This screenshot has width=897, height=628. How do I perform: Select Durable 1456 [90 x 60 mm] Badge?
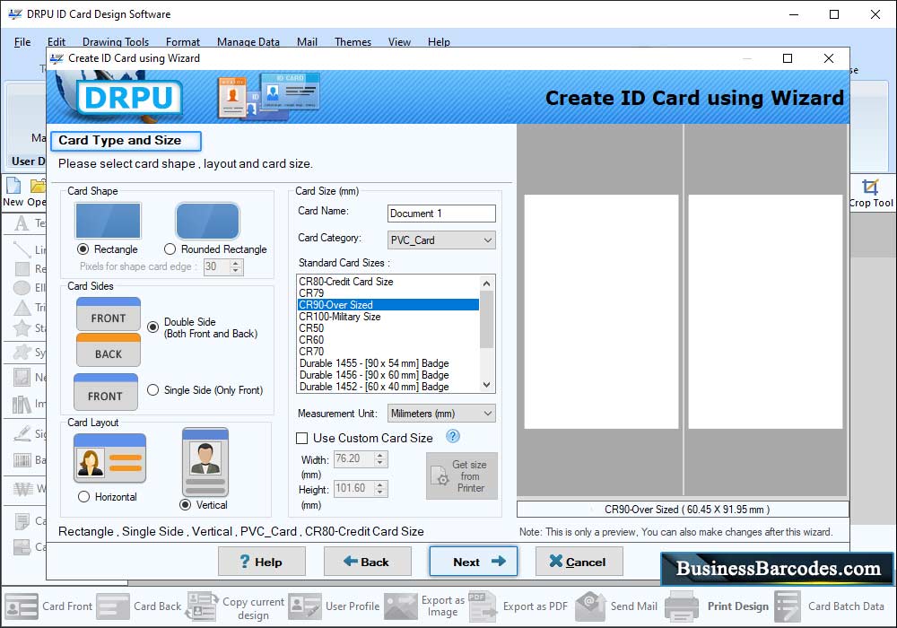point(388,375)
